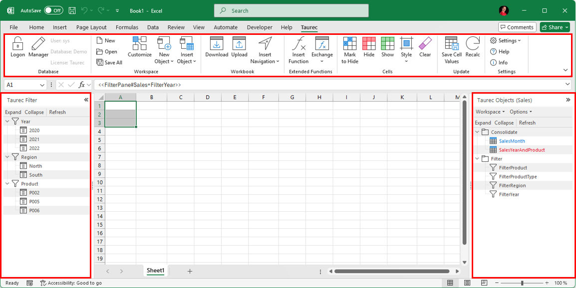576x288 pixels.
Task: Click the green Show cells icon
Action: point(387,44)
